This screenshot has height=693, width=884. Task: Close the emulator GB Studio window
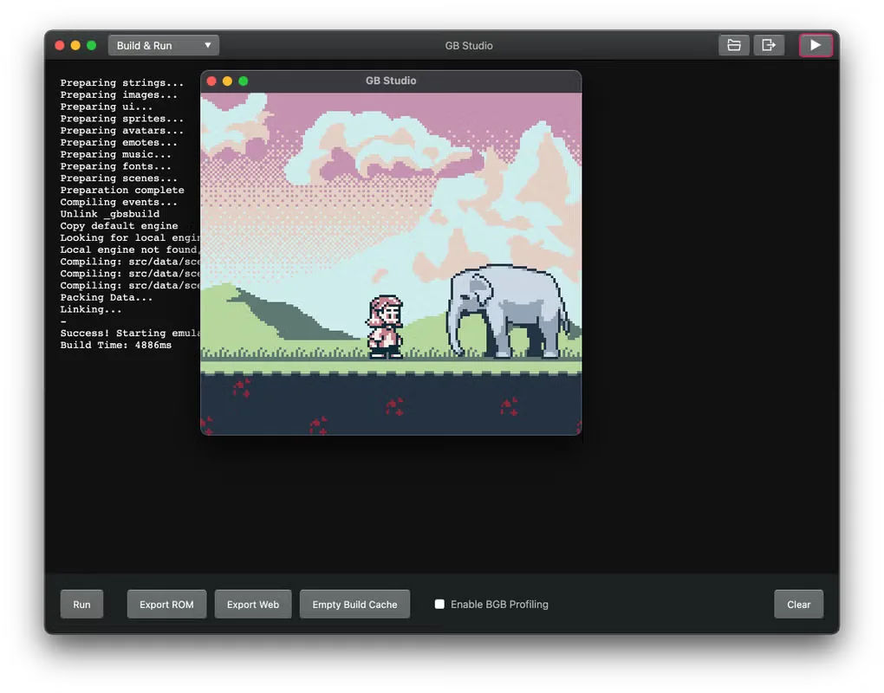[212, 81]
